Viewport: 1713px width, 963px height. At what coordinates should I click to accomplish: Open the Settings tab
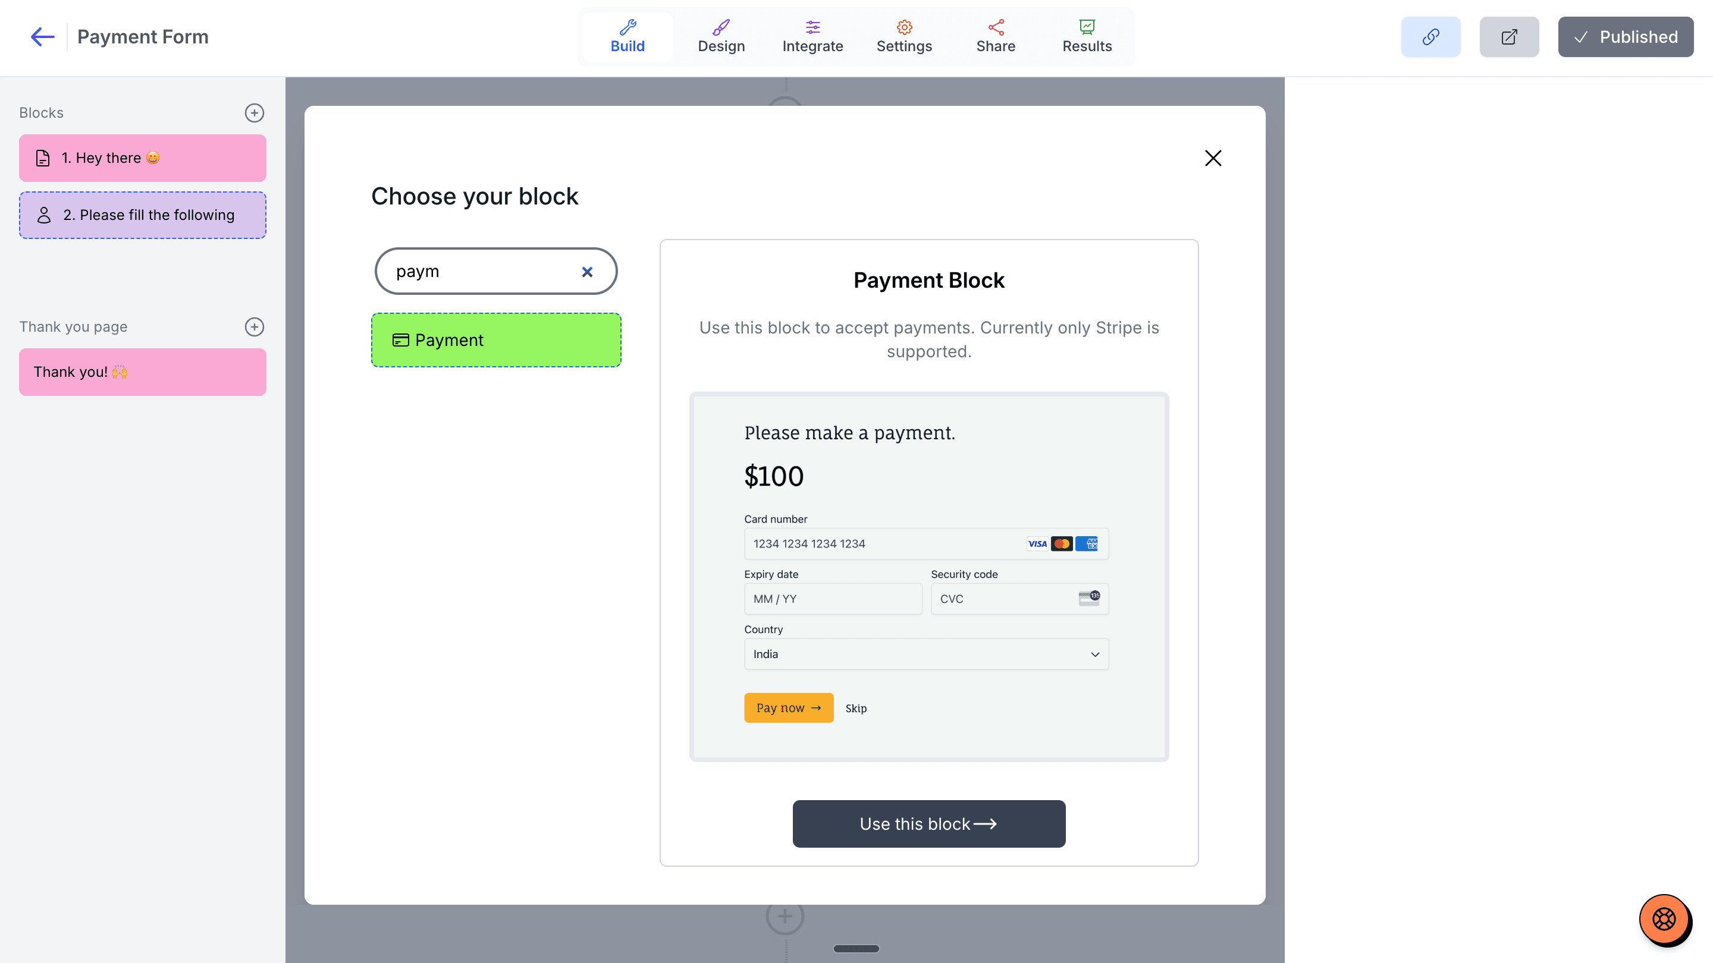[x=903, y=36]
